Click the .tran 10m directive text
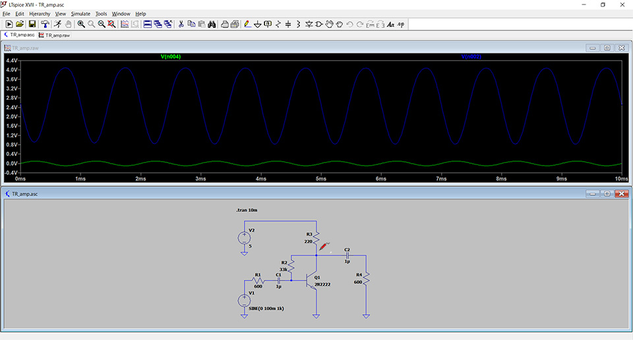The width and height of the screenshot is (633, 340). click(247, 210)
